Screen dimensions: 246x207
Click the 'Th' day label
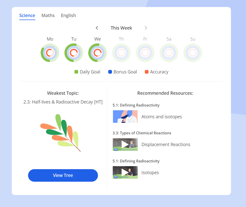121,39
